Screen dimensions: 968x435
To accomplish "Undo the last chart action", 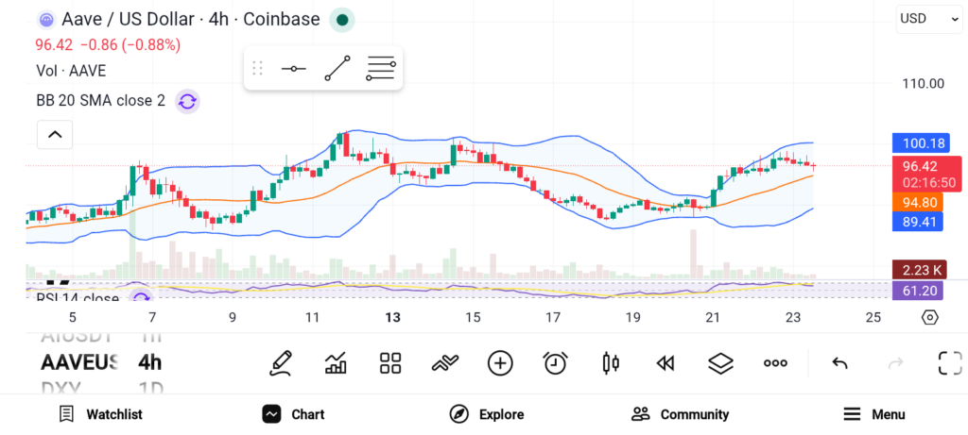I will (x=839, y=363).
